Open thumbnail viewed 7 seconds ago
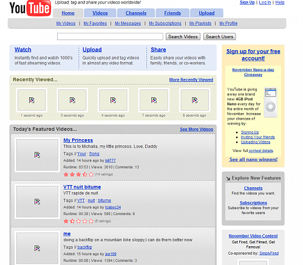Image resolution: width=303 pixels, height=265 pixels. pyautogui.click(x=154, y=100)
